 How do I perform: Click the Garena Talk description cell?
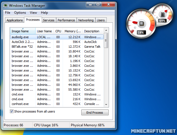pyautogui.click(x=92, y=47)
